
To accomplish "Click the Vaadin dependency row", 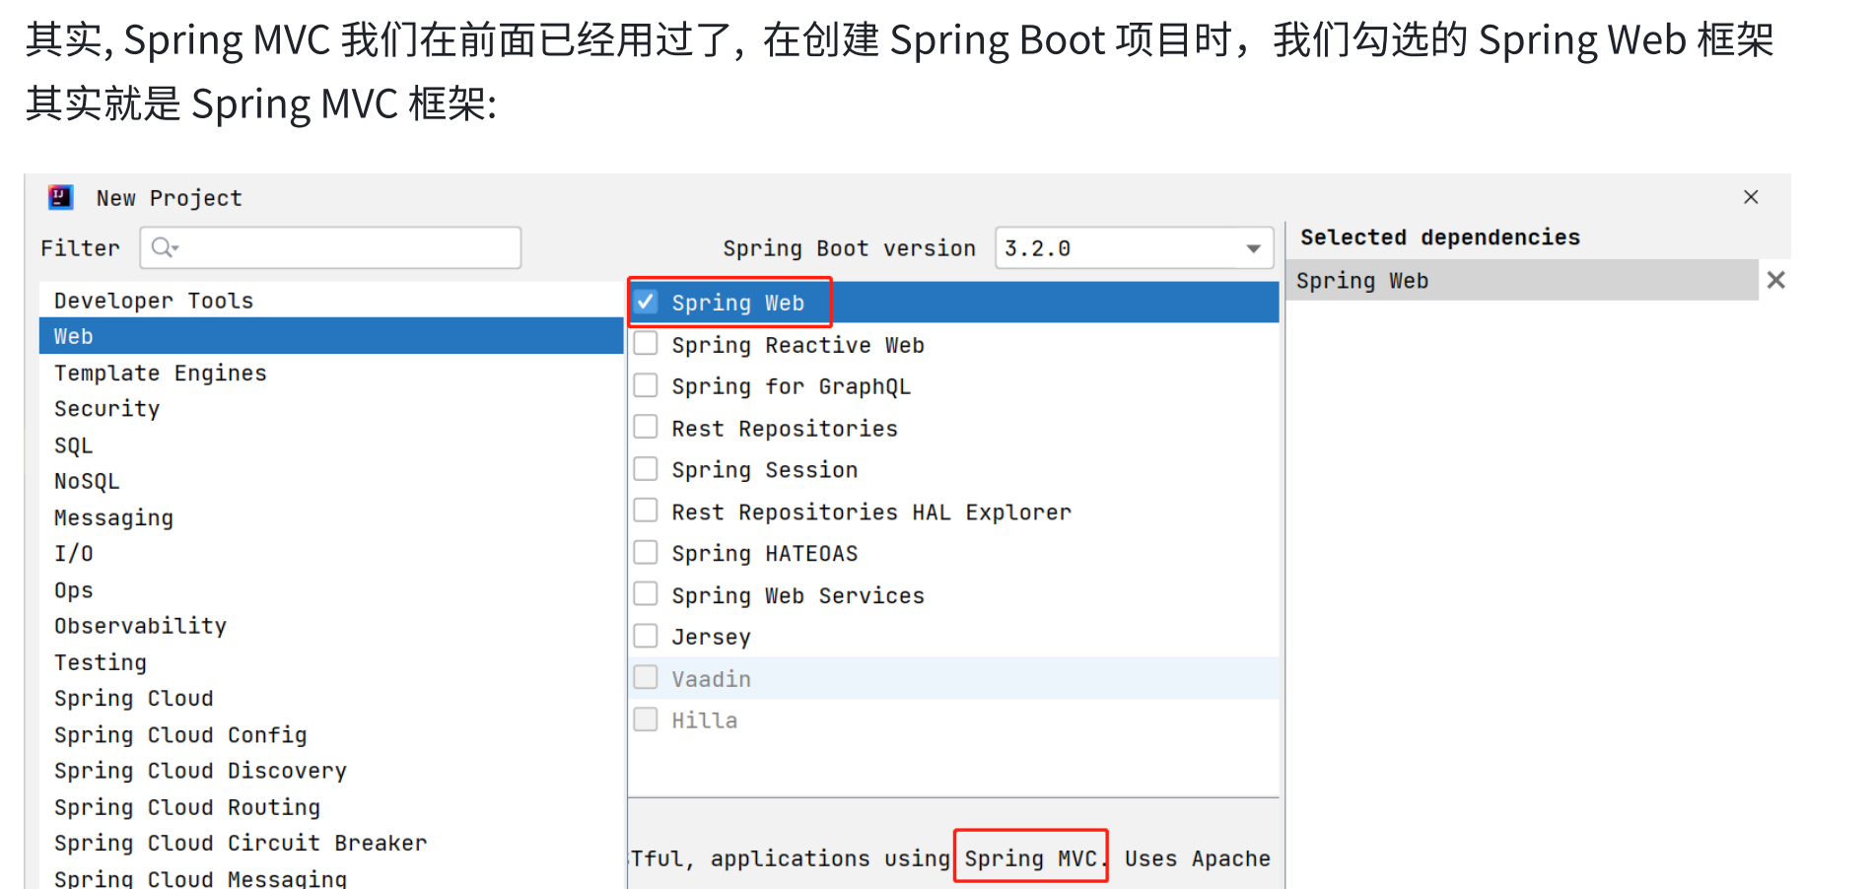I will [x=953, y=678].
